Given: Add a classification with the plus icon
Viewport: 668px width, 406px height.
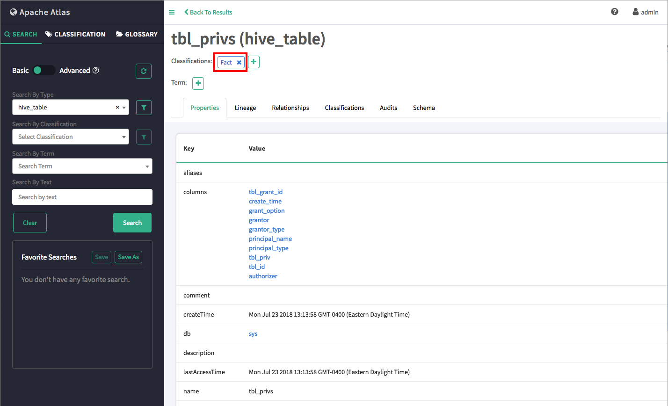Looking at the screenshot, I should coord(254,62).
